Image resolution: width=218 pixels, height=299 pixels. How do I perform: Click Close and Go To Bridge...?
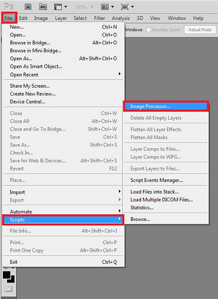(x=63, y=129)
